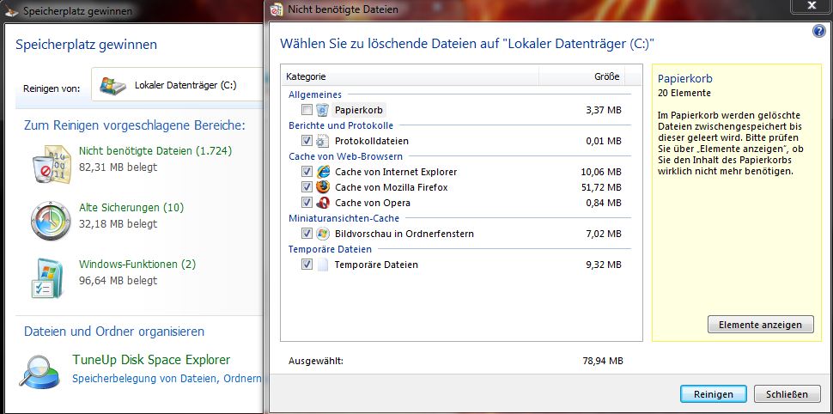The image size is (833, 414).
Task: Open the Lokaler Datenträger (C:) drive dropdown
Action: 176,86
